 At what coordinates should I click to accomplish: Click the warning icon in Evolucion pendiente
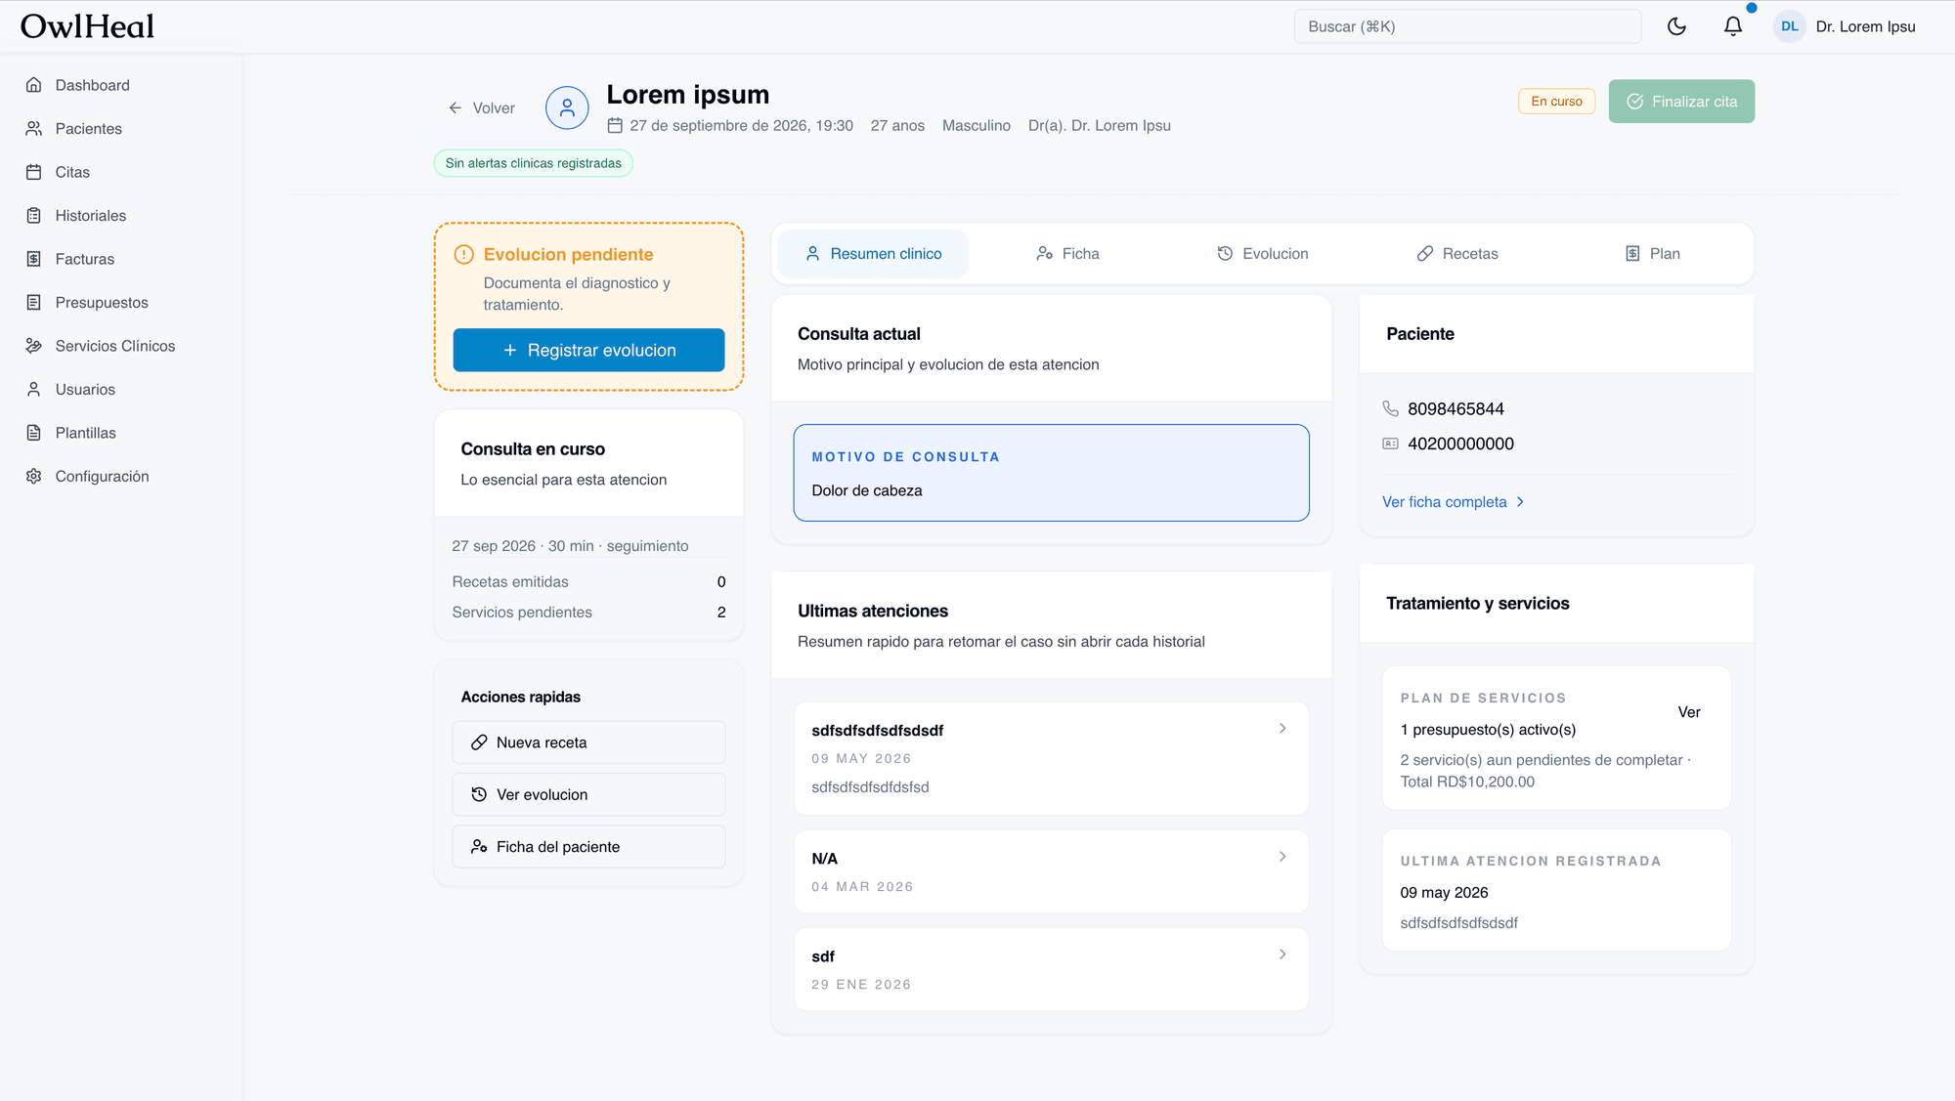click(464, 255)
